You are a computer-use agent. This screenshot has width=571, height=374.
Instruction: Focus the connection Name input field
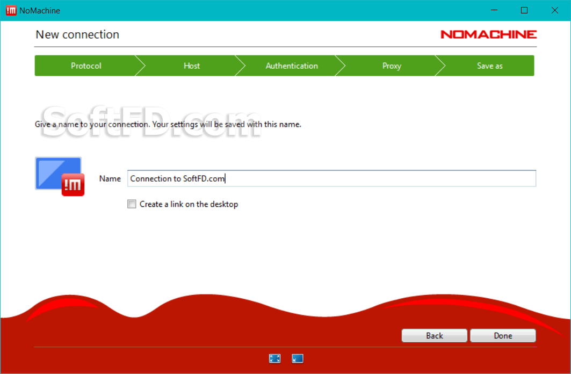click(331, 178)
